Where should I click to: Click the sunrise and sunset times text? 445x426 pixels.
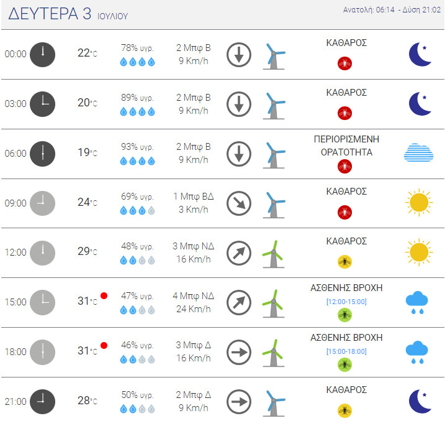pos(391,9)
